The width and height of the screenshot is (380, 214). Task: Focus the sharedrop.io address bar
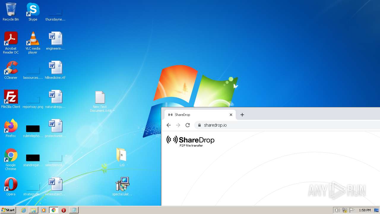[287, 125]
